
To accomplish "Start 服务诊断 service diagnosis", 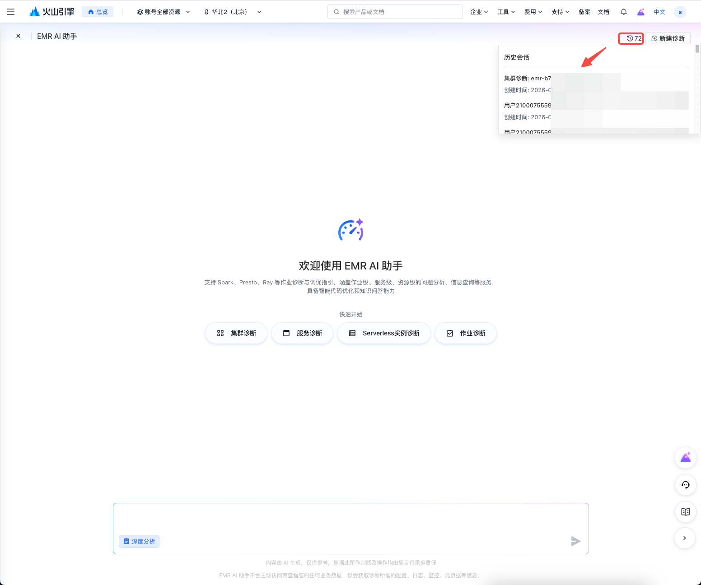I will pos(302,333).
